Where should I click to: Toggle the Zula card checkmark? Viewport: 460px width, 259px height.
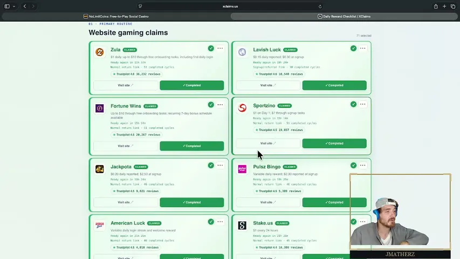211,49
